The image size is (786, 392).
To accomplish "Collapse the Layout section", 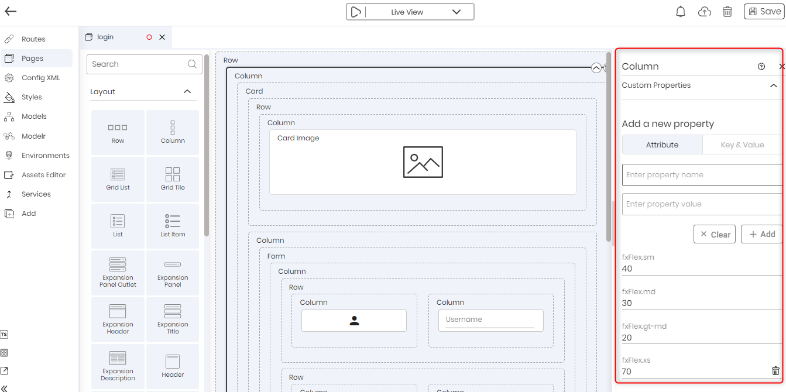I will 187,91.
